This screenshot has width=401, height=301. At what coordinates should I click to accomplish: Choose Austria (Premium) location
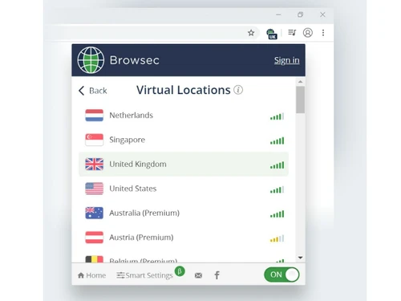coord(184,238)
